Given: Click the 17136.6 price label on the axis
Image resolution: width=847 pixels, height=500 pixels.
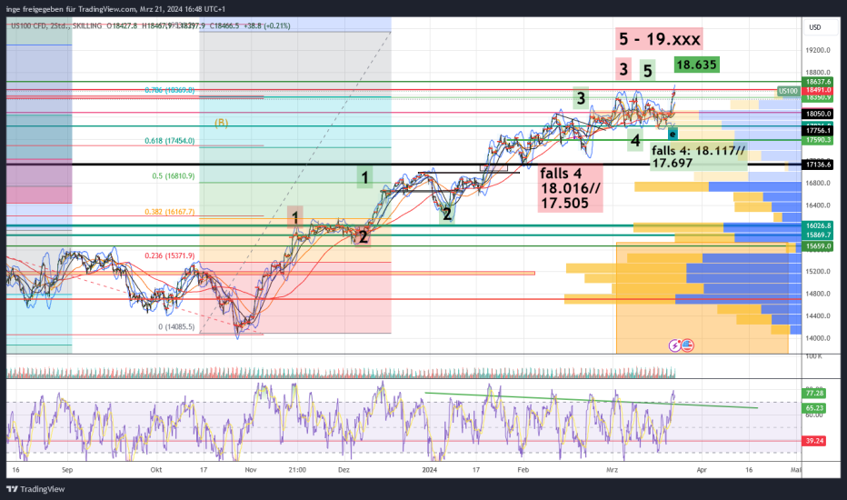Looking at the screenshot, I should (x=818, y=164).
